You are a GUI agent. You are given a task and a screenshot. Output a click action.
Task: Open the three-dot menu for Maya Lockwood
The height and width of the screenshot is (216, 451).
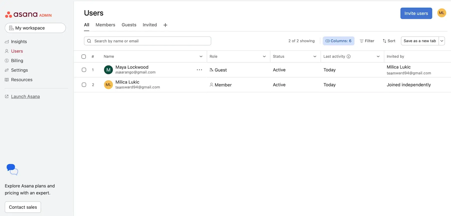click(199, 70)
